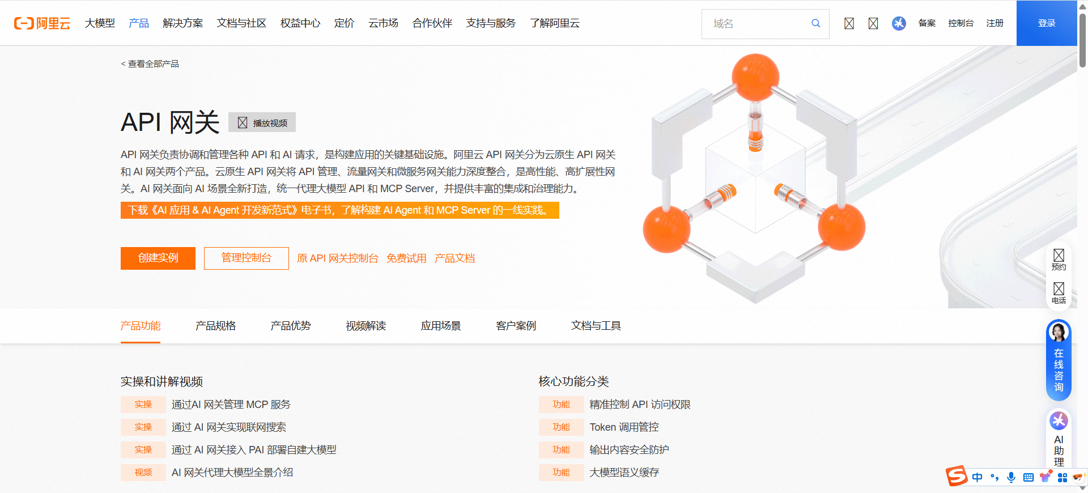
Task: Click the 核心功能分类 heading text
Action: click(x=573, y=381)
